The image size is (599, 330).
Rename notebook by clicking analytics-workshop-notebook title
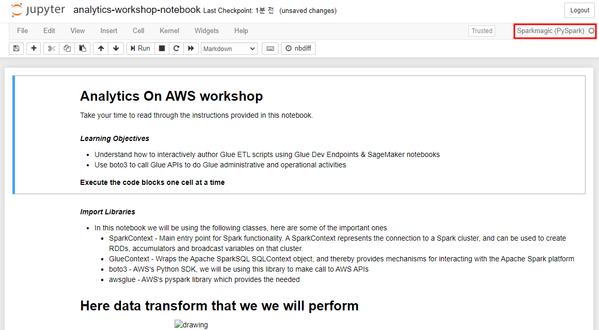[137, 10]
